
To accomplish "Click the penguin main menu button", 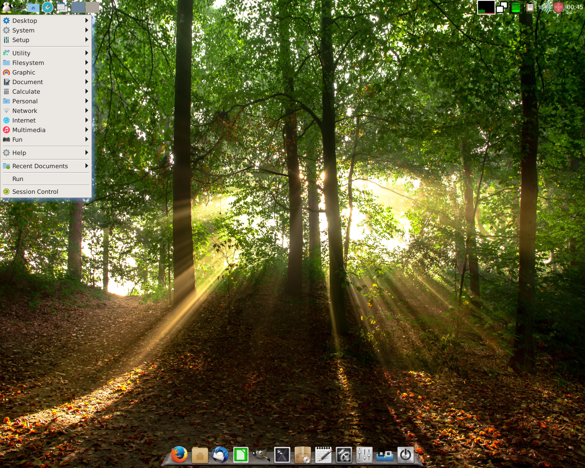I will pos(6,7).
